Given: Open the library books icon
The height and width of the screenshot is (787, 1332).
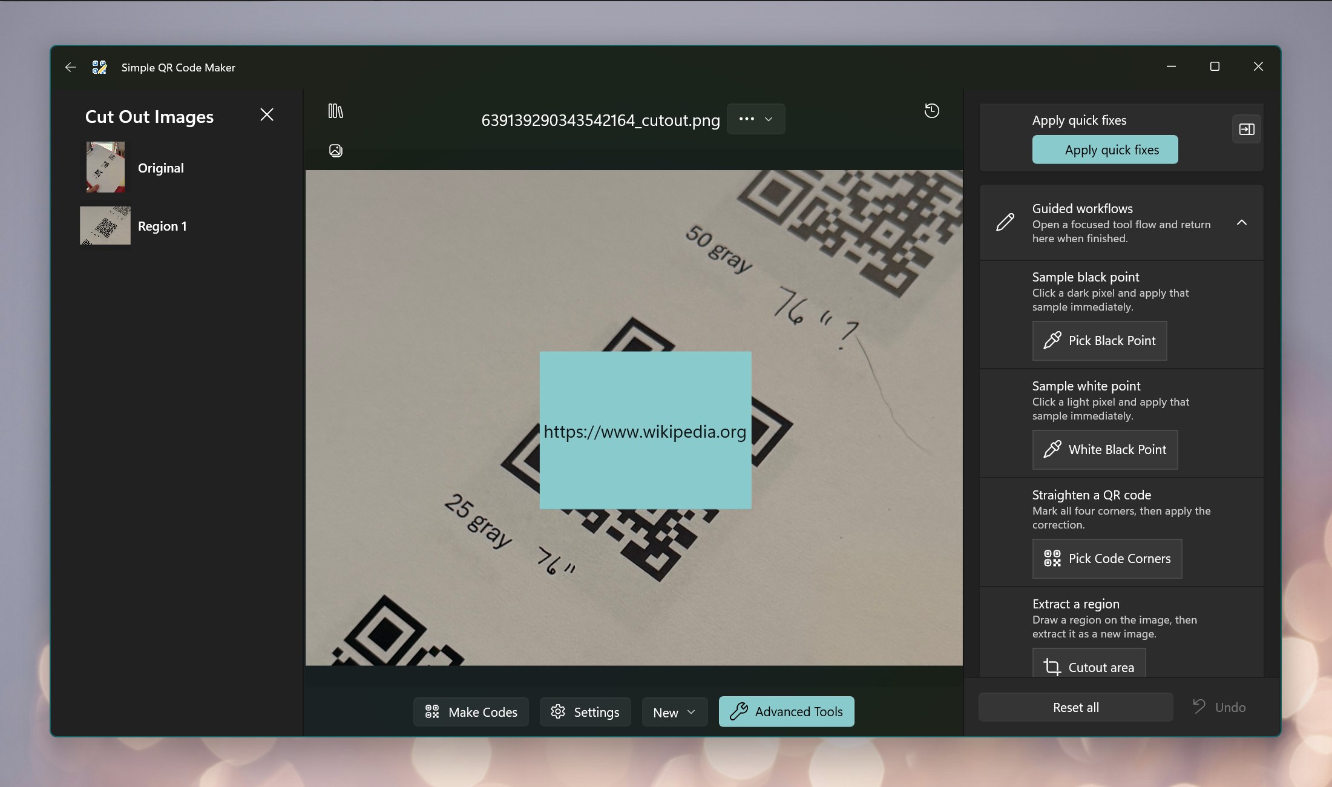Looking at the screenshot, I should [335, 111].
